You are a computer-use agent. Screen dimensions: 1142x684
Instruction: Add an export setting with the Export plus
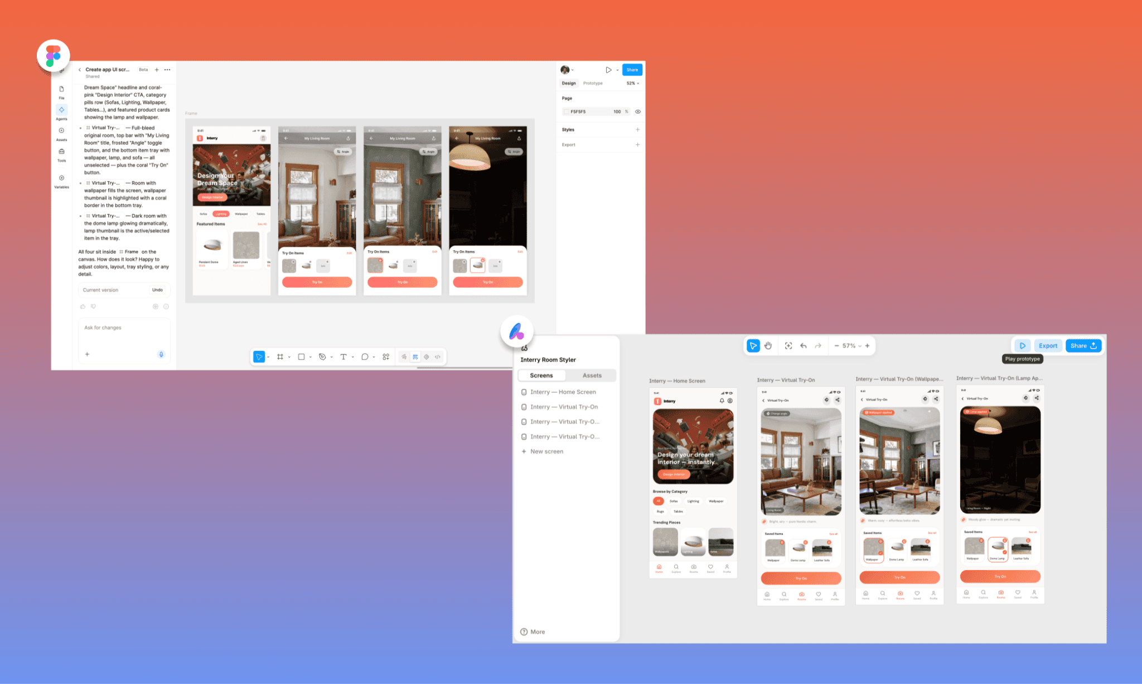[x=638, y=144]
